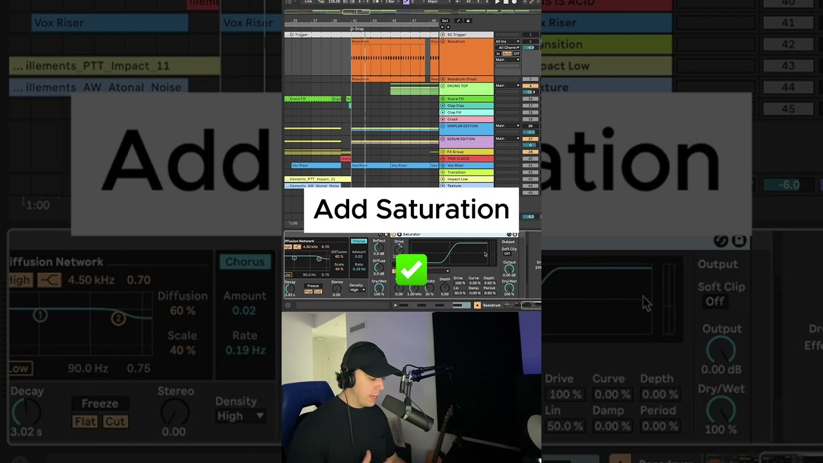Screen dimensions: 823x463
Task: Toggle the Saturator device activator
Action: 393,234
